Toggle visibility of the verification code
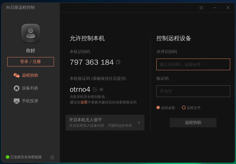This screenshot has height=164, width=236. coord(101,90)
